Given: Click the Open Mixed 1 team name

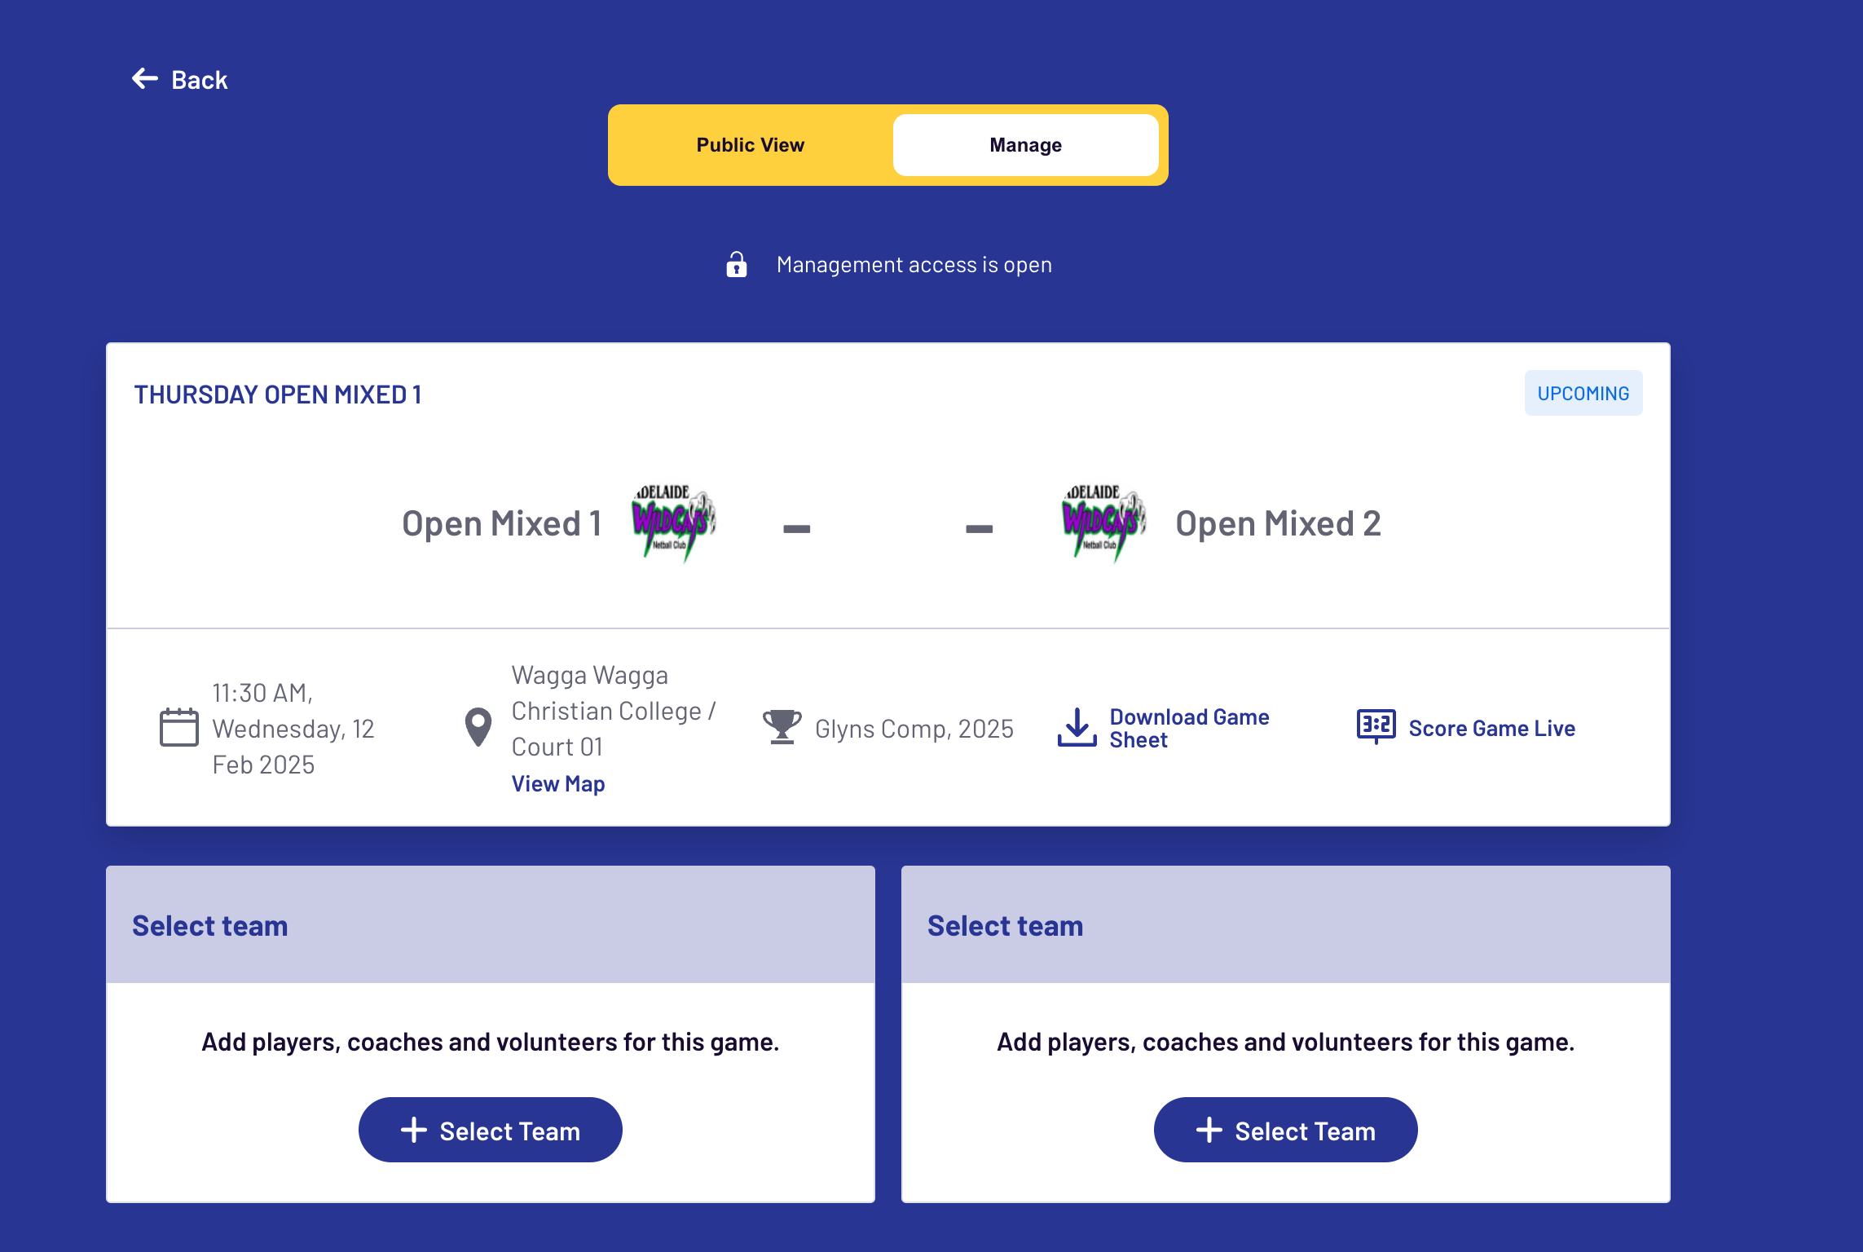Looking at the screenshot, I should 502,523.
